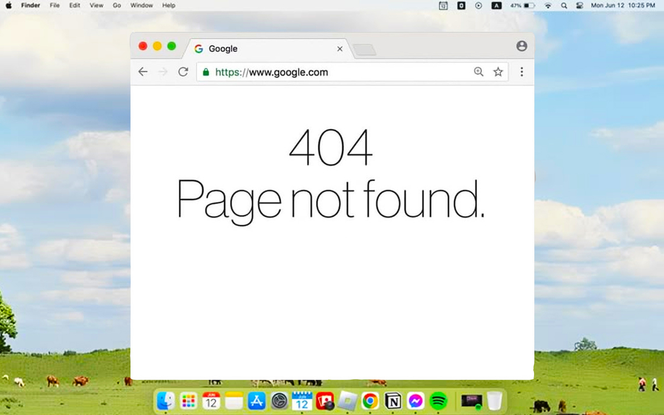Click the green padlock security icon
664x415 pixels.
click(206, 72)
